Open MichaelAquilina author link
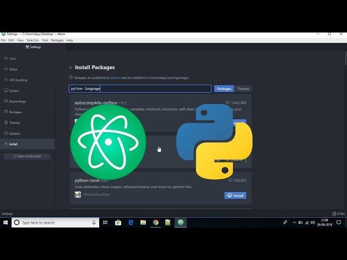Screen dimensions: 347x260 [97, 194]
